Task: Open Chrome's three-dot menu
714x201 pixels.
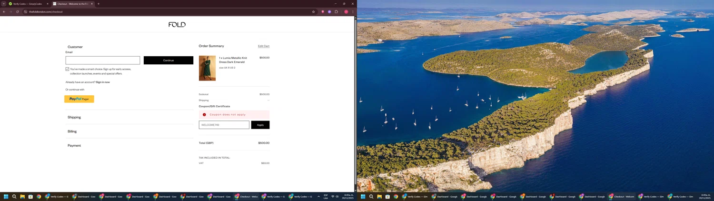Action: (x=353, y=11)
